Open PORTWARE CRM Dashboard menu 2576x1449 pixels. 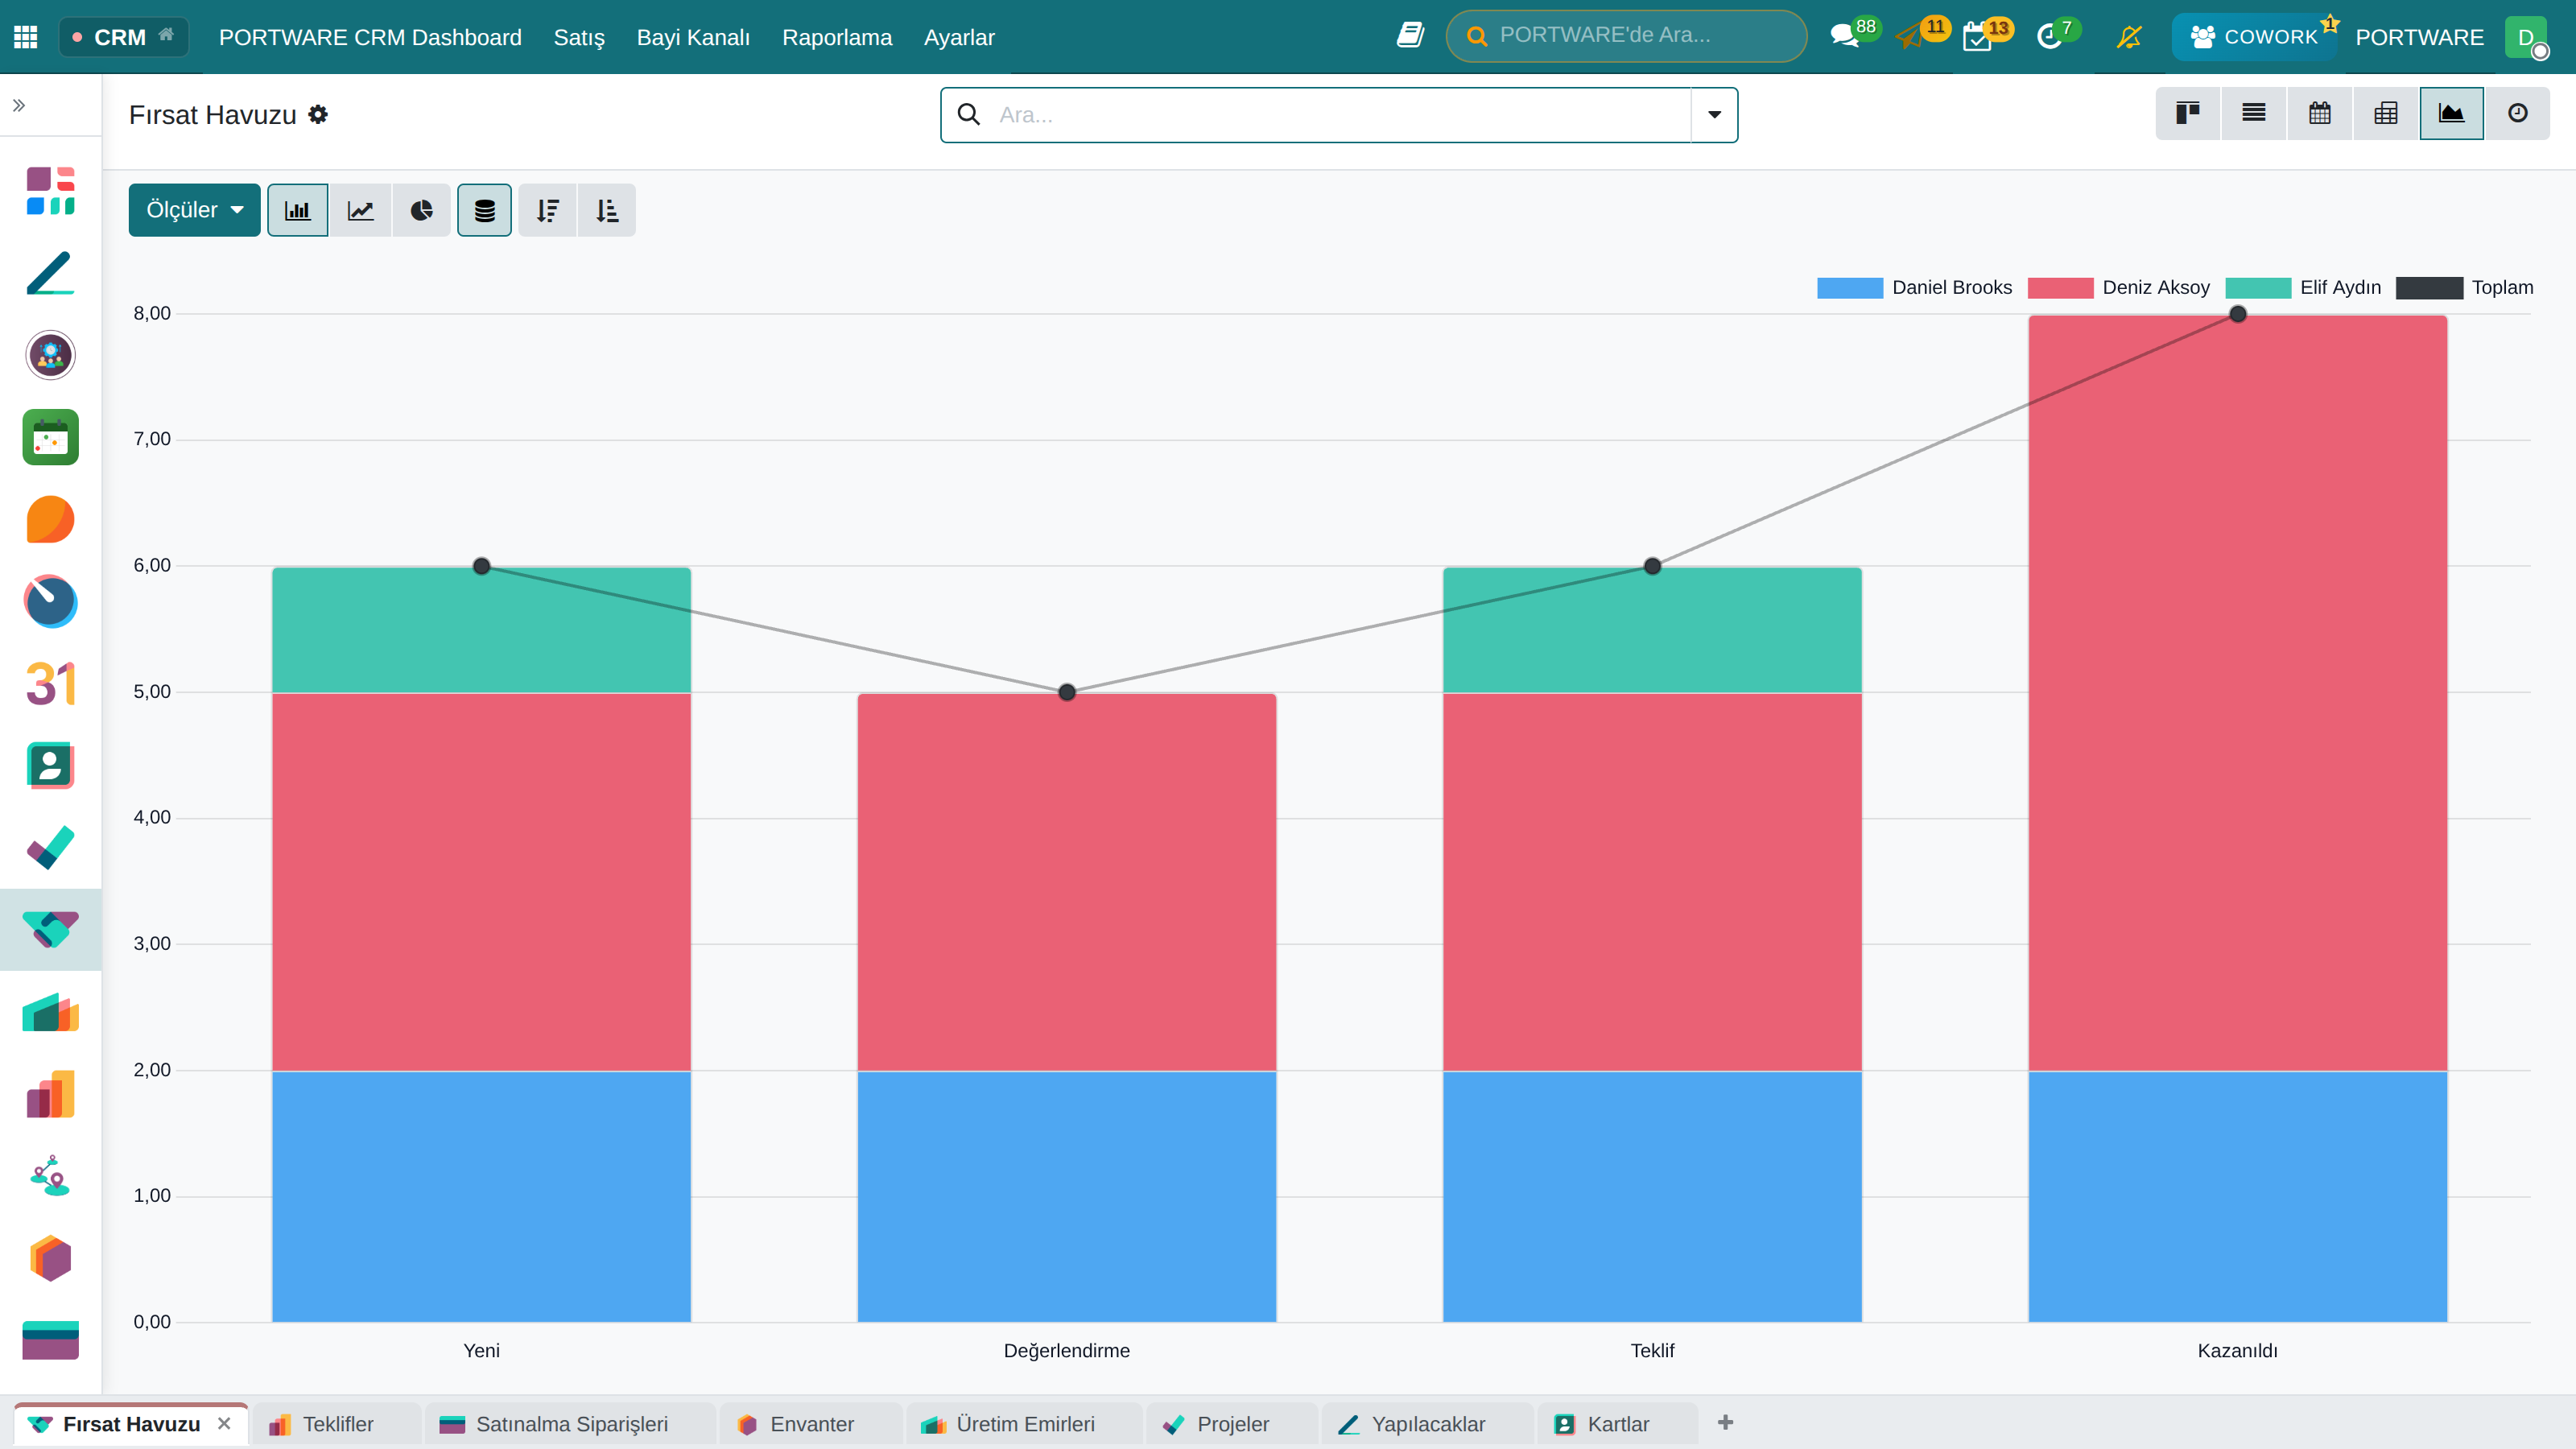pyautogui.click(x=370, y=37)
